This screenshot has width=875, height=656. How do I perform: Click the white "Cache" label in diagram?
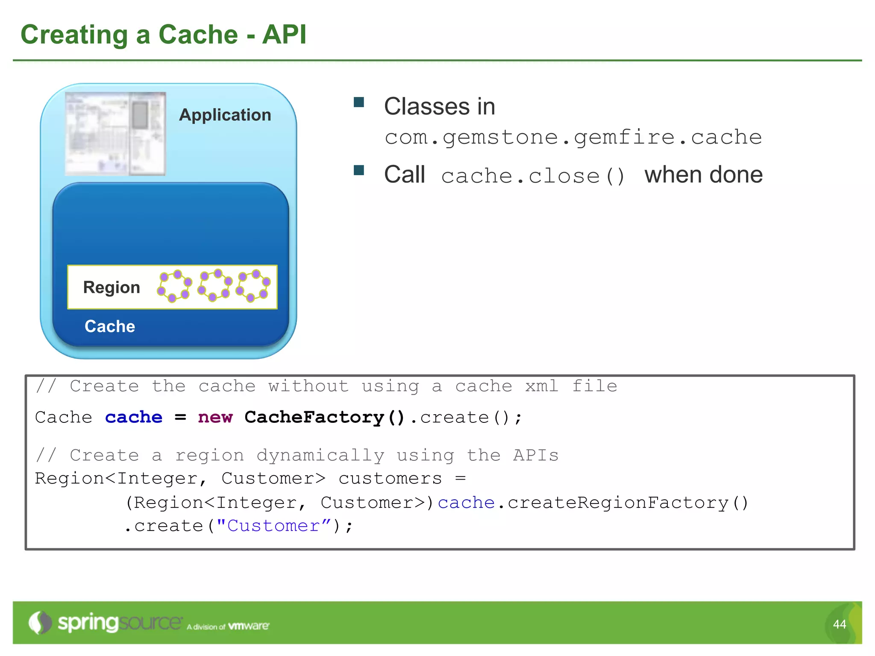coord(110,326)
